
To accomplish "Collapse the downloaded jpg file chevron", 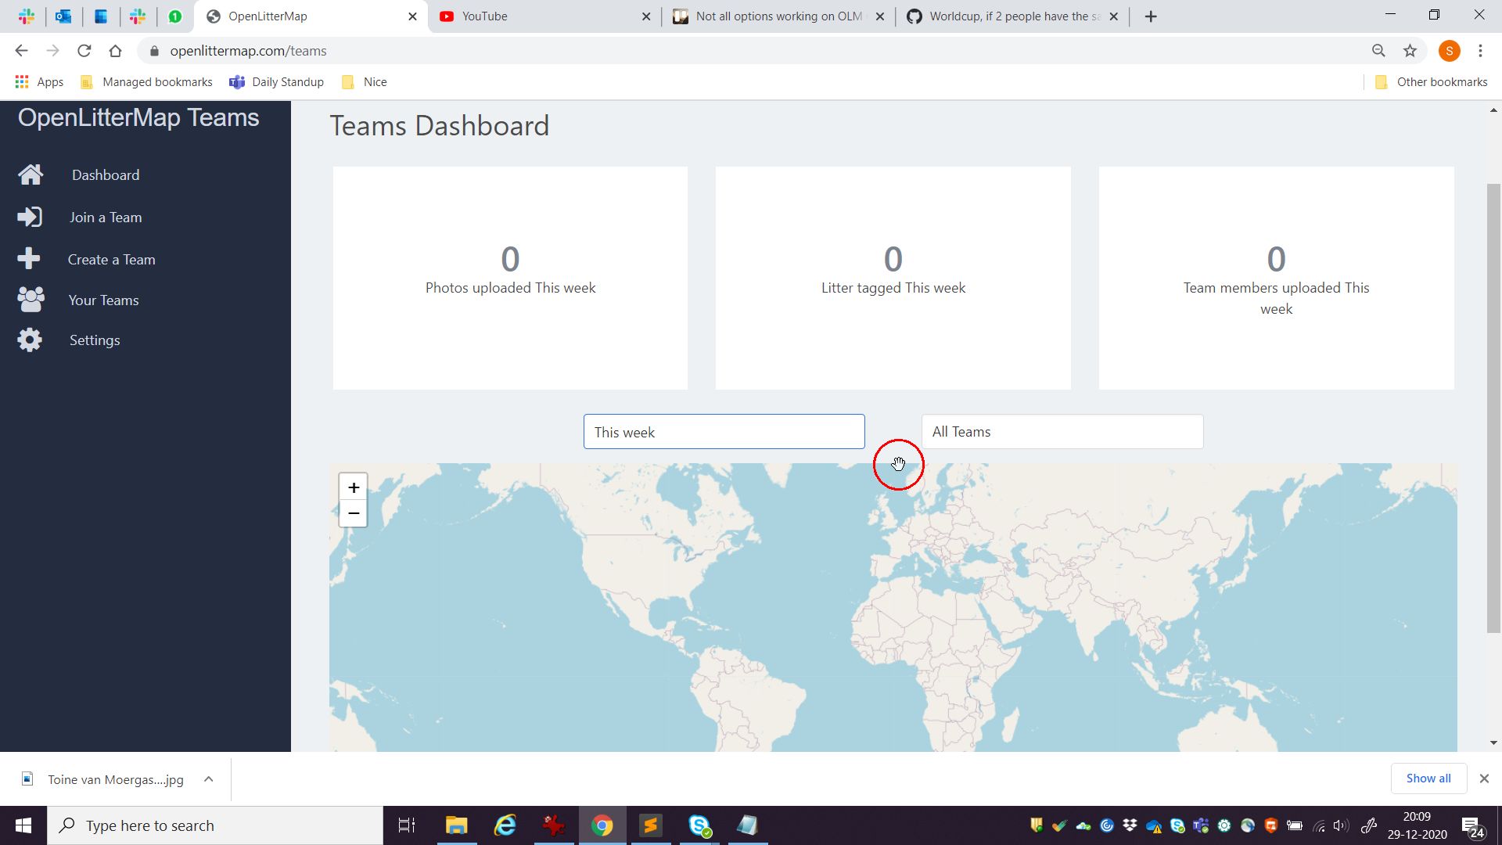I will pos(208,779).
